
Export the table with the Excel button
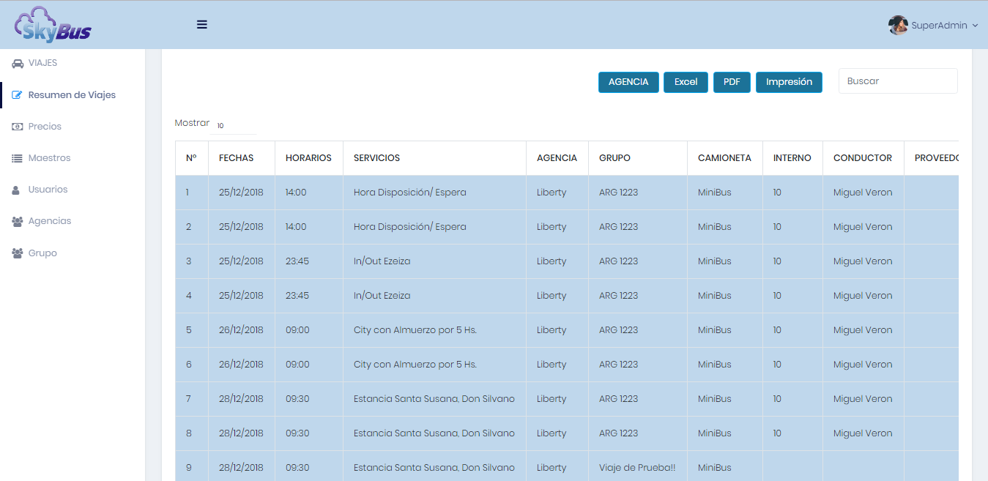[x=686, y=82]
